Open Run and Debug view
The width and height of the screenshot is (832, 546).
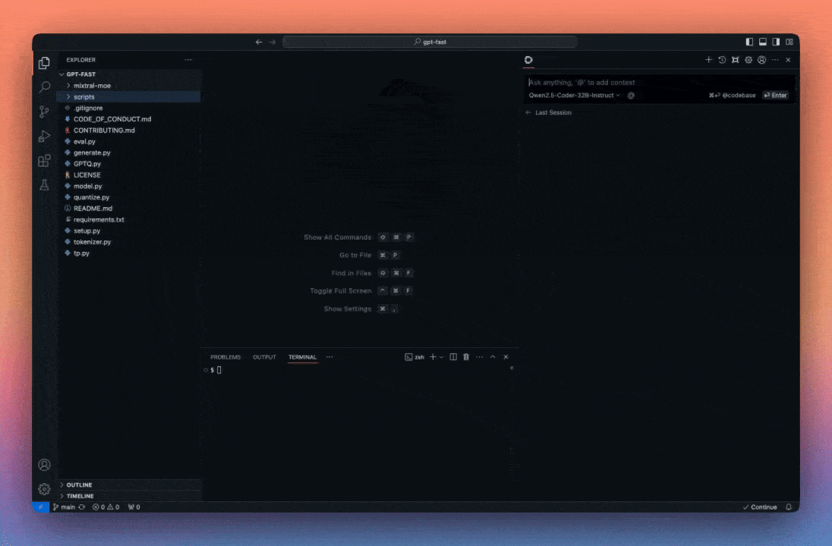[45, 136]
